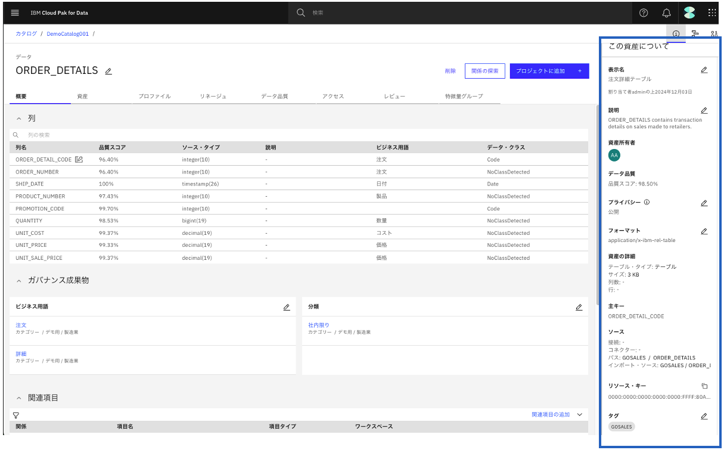Open the relationship graph panel icon
Screen dimensions: 727x450
714,34
